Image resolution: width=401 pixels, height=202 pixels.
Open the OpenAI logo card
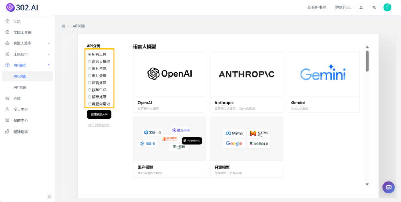click(x=170, y=74)
